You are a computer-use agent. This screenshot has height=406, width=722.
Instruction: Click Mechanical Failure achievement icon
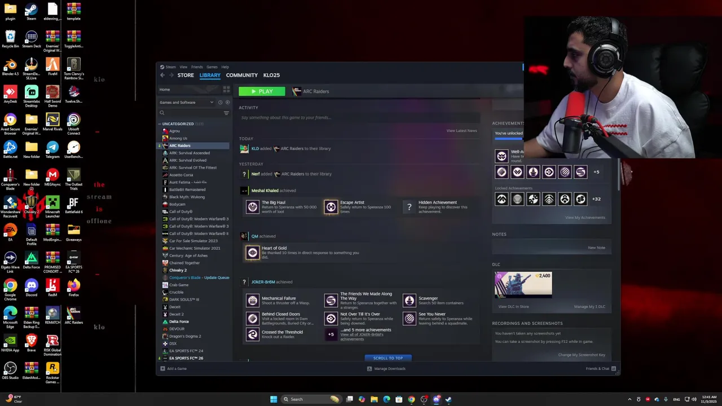click(x=252, y=301)
